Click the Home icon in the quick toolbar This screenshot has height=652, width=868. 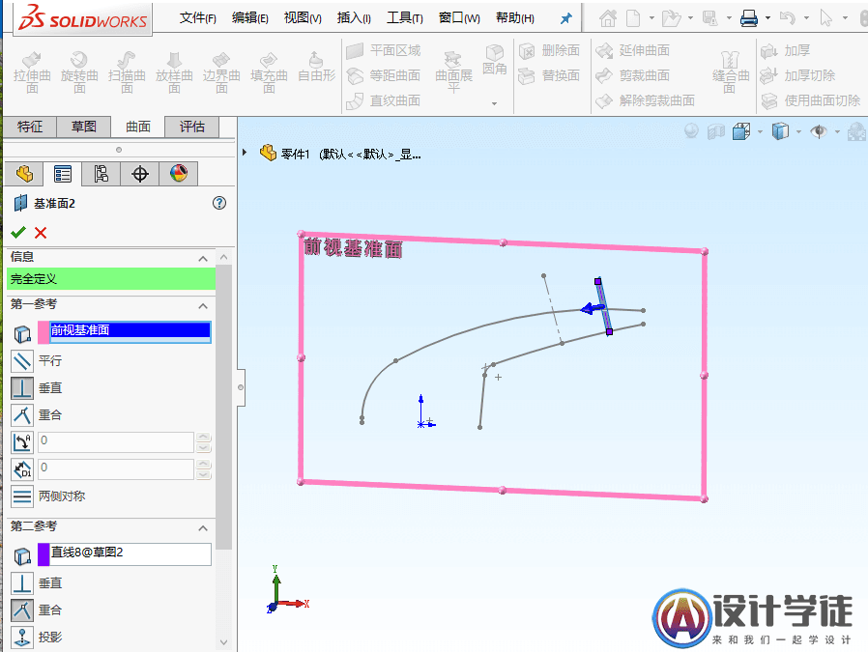point(608,18)
